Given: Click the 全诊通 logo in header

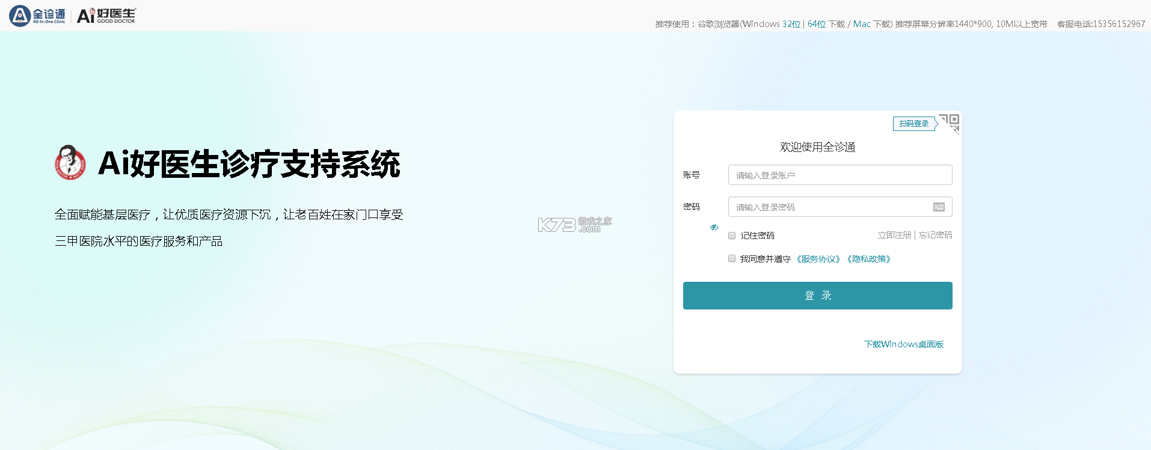Looking at the screenshot, I should 37,16.
